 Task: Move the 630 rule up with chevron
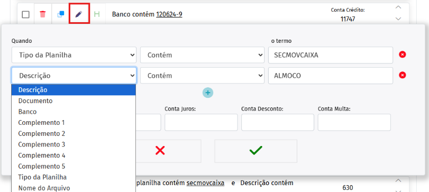click(x=398, y=180)
